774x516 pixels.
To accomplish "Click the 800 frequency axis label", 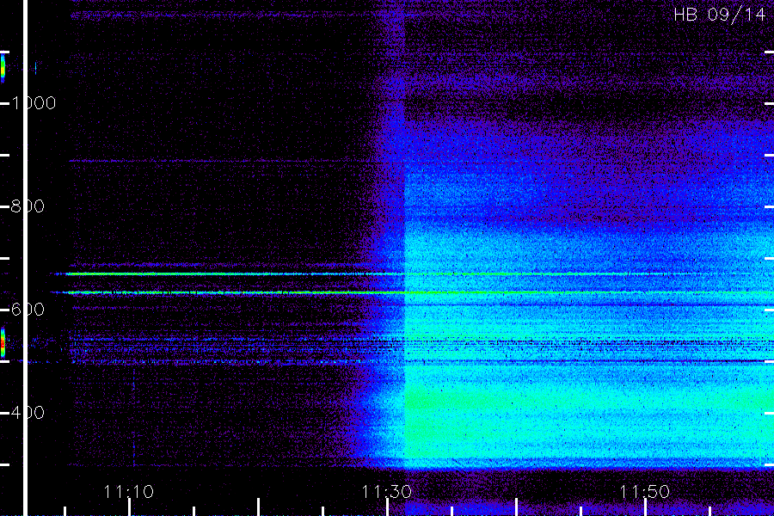I will 28,206.
